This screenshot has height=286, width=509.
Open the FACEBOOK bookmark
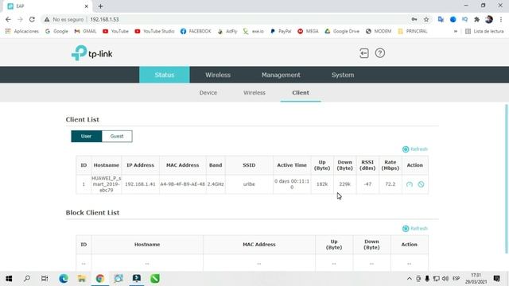point(196,32)
